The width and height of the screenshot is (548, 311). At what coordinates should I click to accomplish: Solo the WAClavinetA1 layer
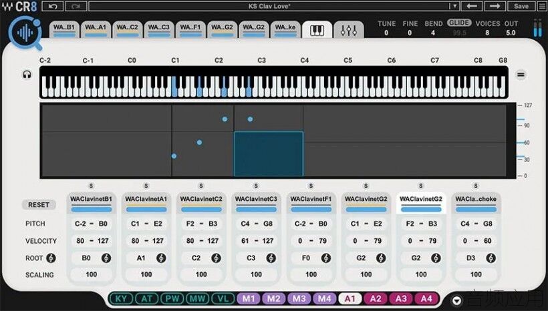point(146,186)
